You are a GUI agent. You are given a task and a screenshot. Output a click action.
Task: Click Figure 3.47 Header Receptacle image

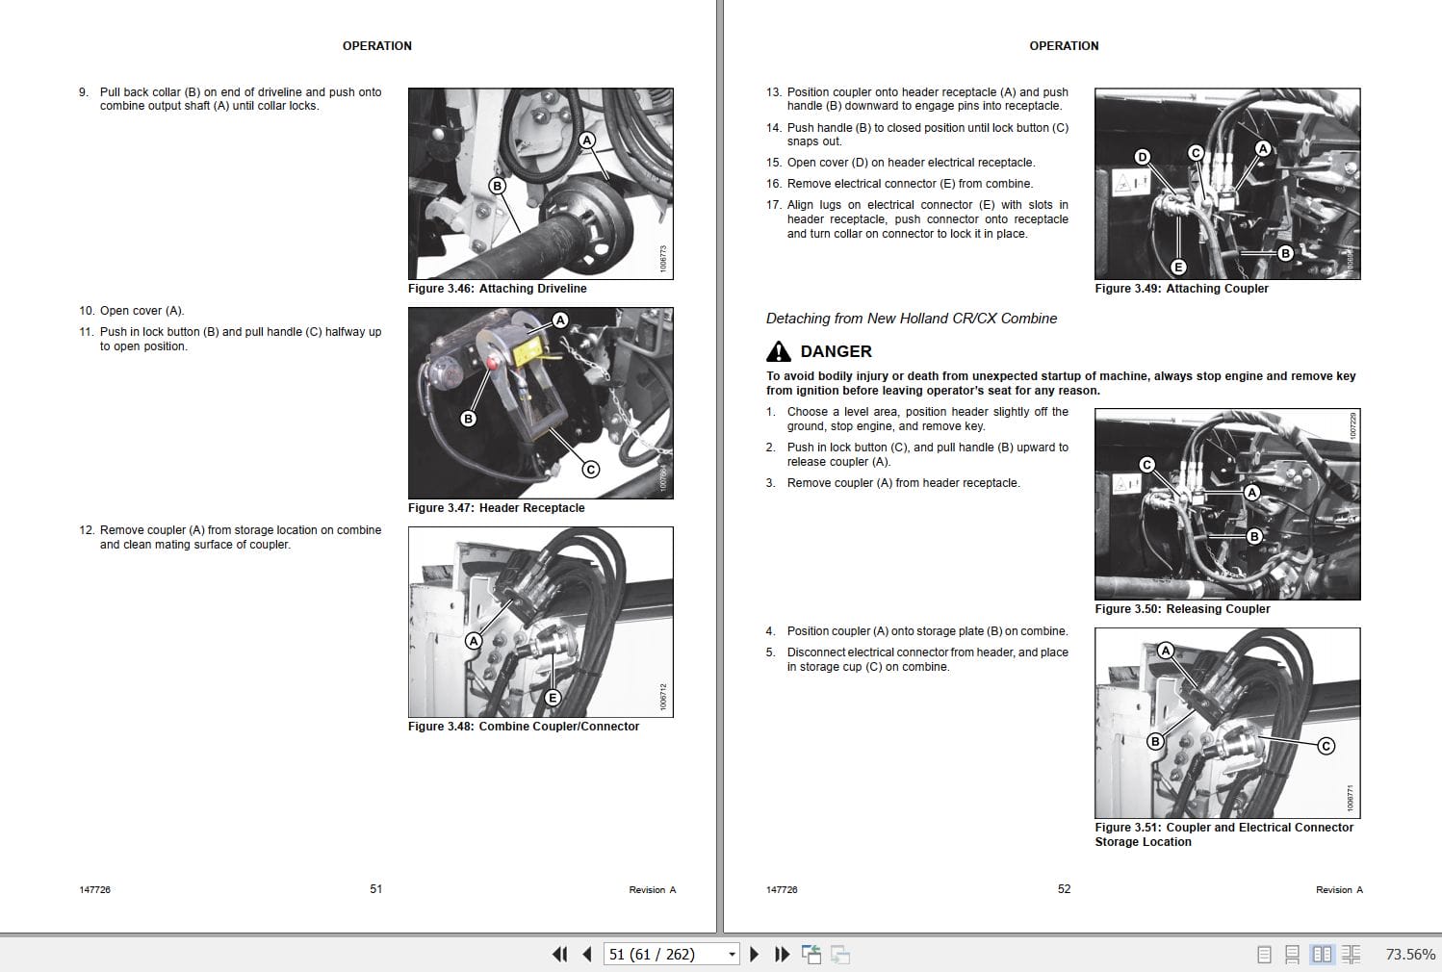(x=541, y=402)
